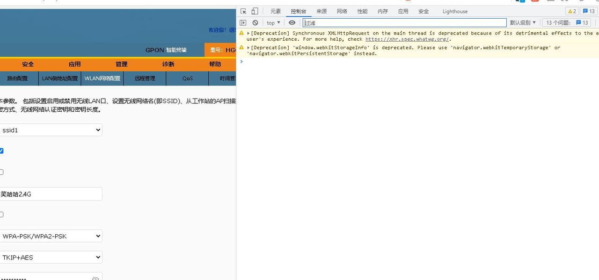Click warning icon of webkitStorageInfo deprecation message
The height and width of the screenshot is (280, 599).
(241, 47)
